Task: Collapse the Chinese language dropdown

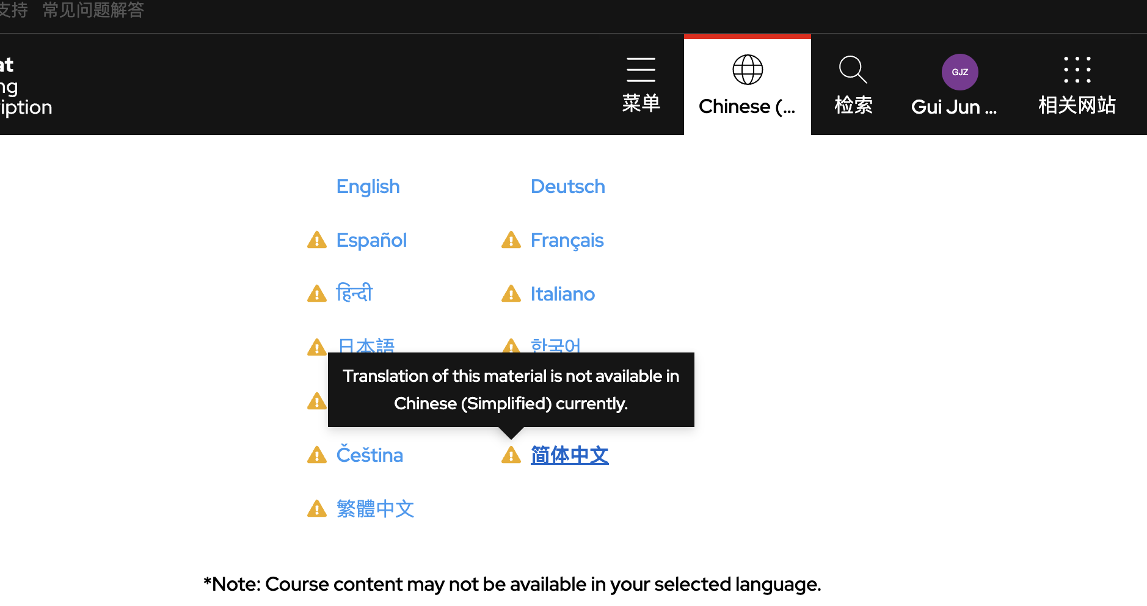Action: pos(747,106)
